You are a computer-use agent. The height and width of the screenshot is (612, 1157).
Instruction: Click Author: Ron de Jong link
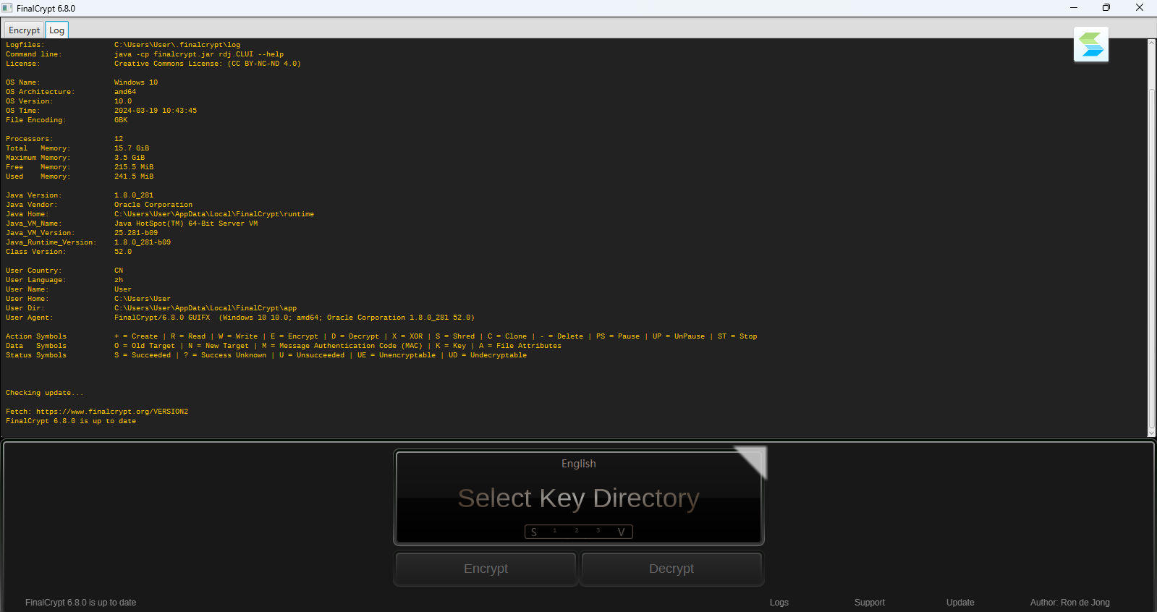tap(1070, 603)
